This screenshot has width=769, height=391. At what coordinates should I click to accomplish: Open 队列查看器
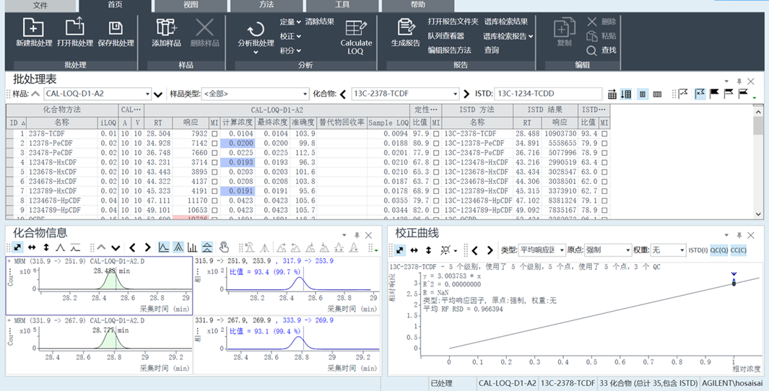click(446, 36)
